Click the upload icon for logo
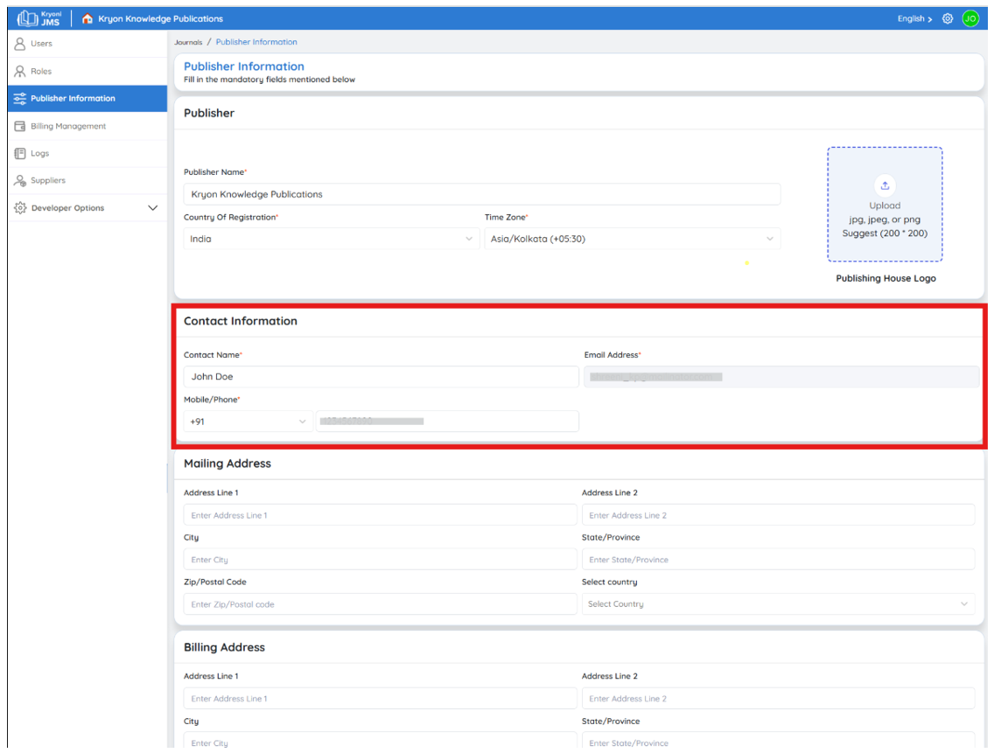 (885, 185)
